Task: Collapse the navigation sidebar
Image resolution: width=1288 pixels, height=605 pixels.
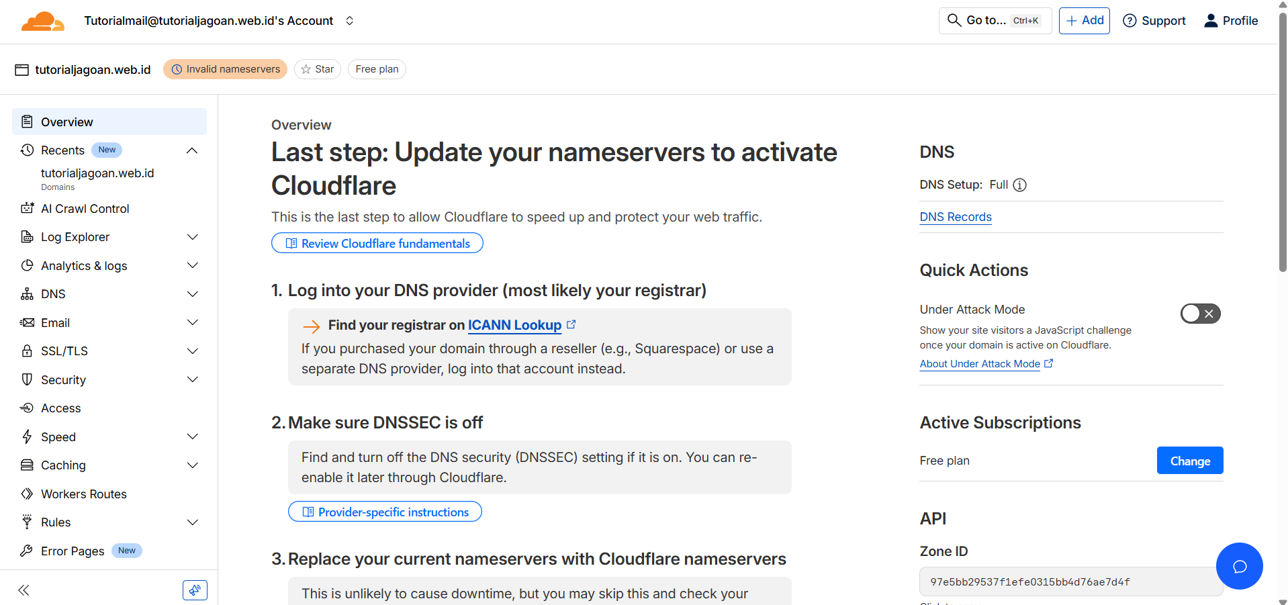Action: coord(23,590)
